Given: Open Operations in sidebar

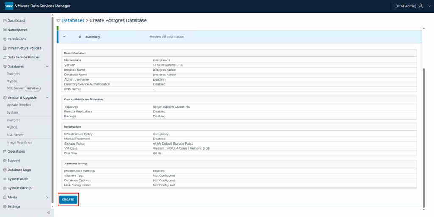Looking at the screenshot, I should [16, 151].
